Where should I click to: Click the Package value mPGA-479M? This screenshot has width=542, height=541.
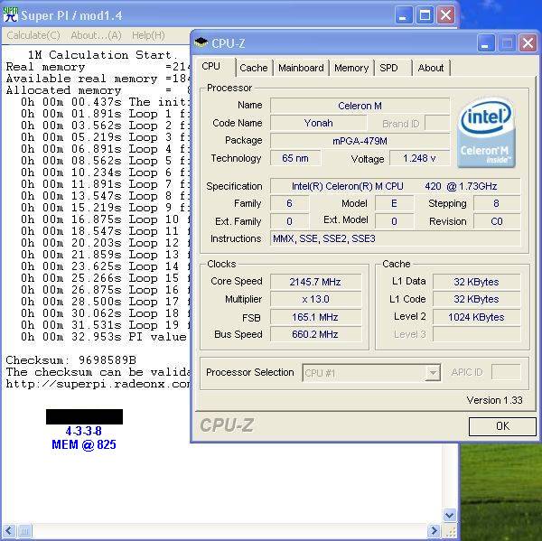pyautogui.click(x=360, y=141)
